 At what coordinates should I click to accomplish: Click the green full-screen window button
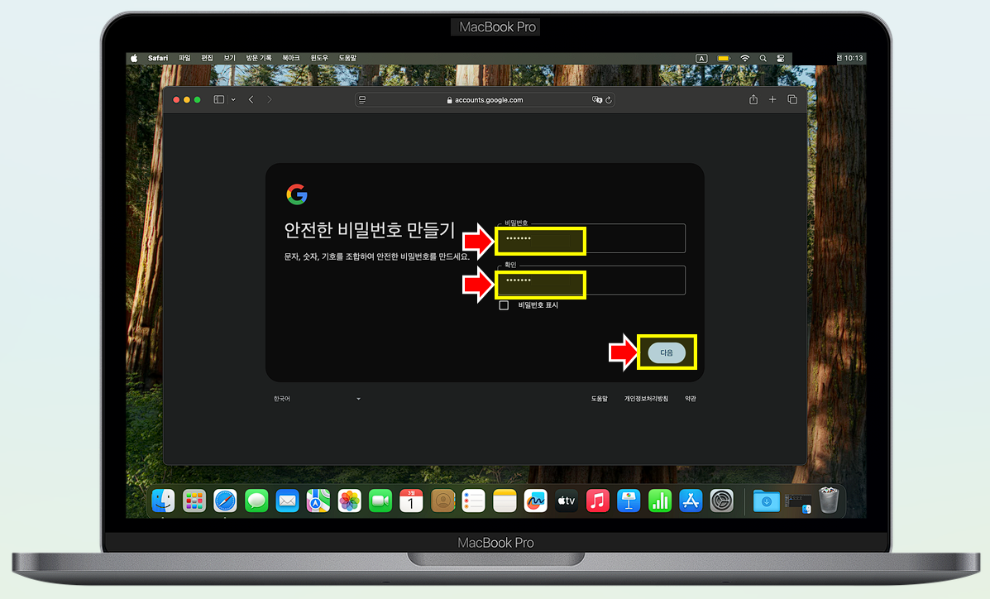[x=198, y=100]
